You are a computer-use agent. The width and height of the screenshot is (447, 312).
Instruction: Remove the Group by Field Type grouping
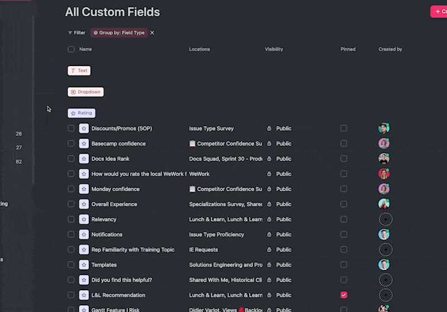(152, 33)
